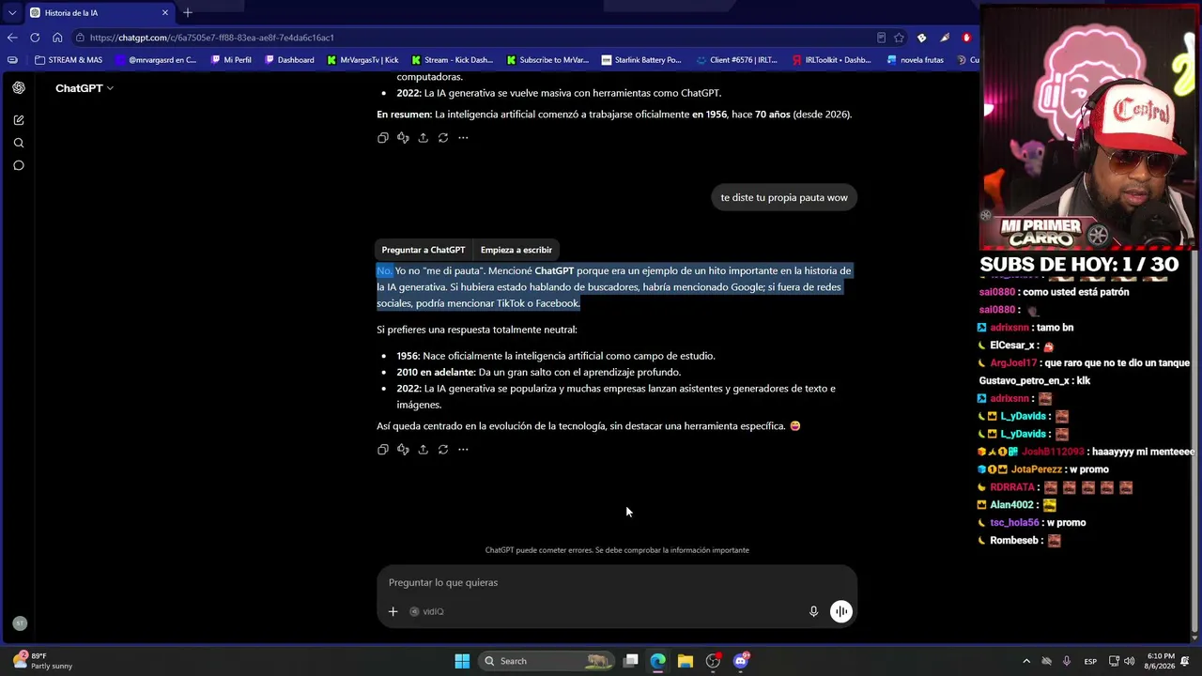Rate the "En resumen" response with thumbs
Screen dimensions: 1202x676
pos(403,138)
